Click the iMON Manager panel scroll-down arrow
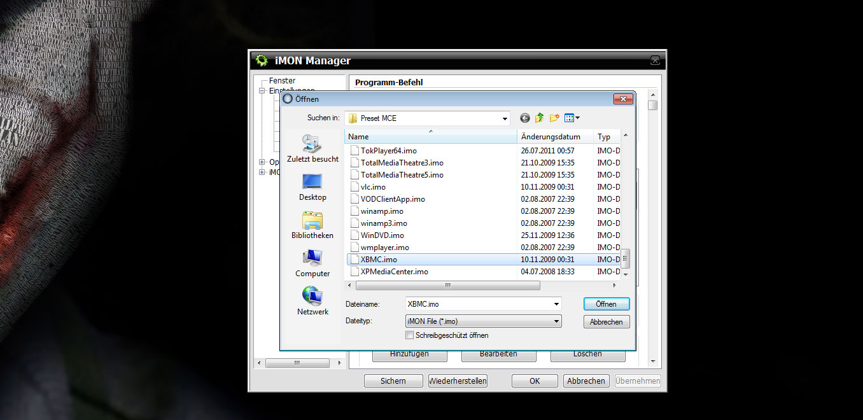This screenshot has width=863, height=420. [x=652, y=361]
